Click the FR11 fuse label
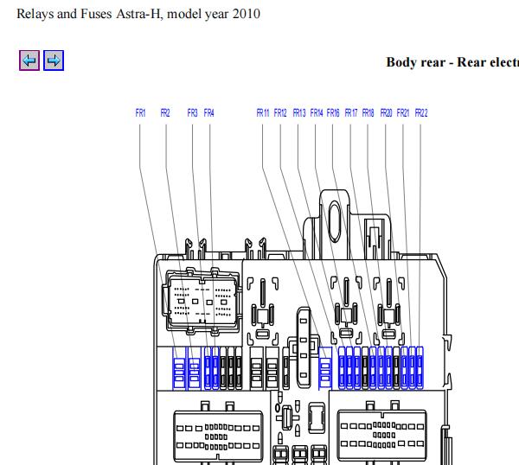519x465 pixels. pos(263,113)
